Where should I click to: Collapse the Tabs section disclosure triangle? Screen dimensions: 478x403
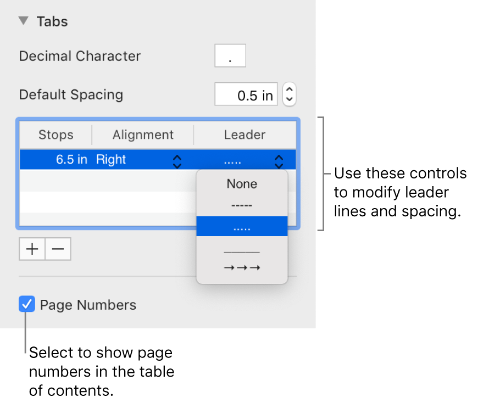(x=23, y=21)
